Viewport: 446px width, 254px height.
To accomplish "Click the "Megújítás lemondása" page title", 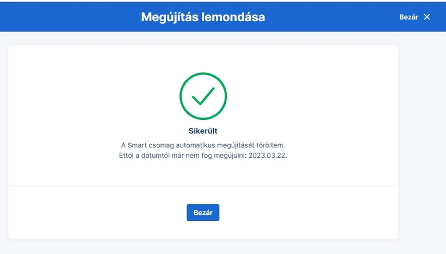I will pyautogui.click(x=203, y=17).
